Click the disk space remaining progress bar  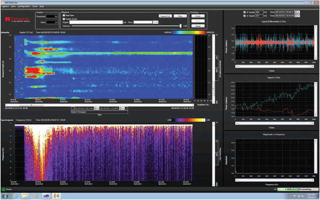[298, 189]
